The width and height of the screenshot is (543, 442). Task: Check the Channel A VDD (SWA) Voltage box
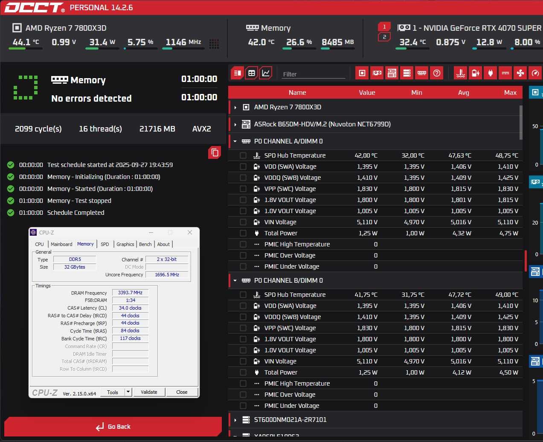[243, 167]
